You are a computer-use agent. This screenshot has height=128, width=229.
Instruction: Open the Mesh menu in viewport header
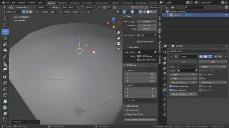[x=59, y=12]
